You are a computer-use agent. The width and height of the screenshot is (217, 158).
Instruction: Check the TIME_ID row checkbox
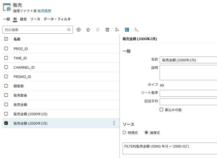point(6,58)
